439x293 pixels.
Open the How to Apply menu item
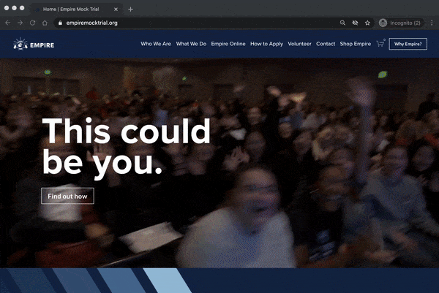[266, 44]
